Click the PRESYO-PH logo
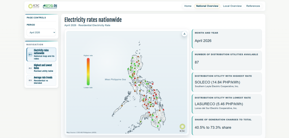The width and height of the screenshot is (289, 138). [50, 6]
